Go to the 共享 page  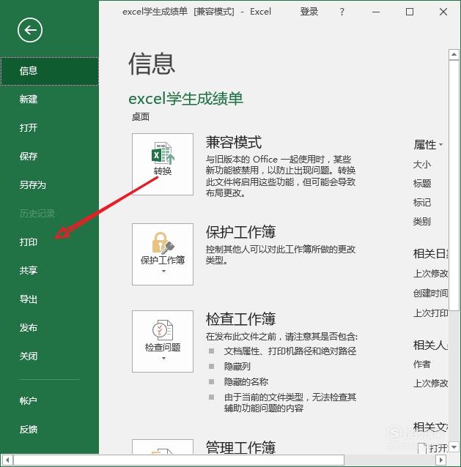point(50,270)
